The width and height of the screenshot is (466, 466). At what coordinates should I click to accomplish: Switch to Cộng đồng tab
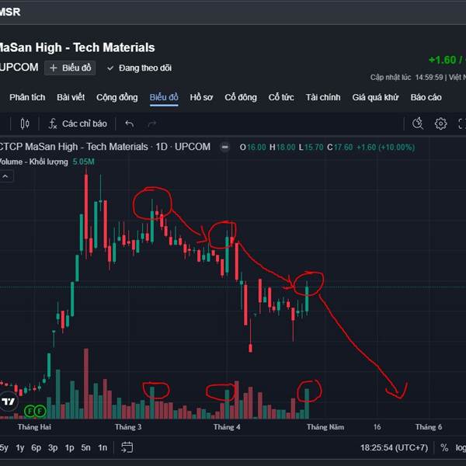point(117,97)
